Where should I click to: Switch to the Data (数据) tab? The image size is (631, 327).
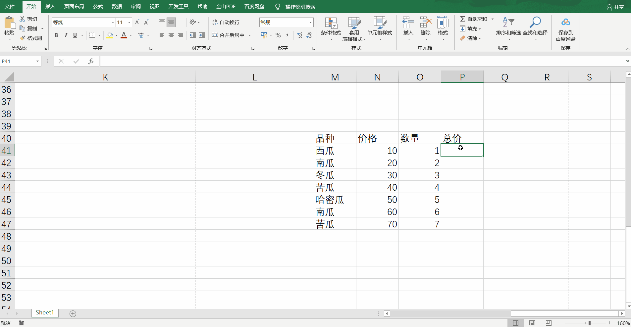coord(117,7)
